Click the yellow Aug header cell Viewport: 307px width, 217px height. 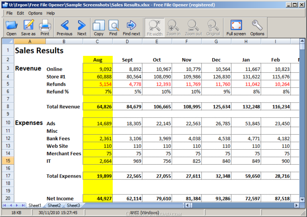pyautogui.click(x=98, y=60)
